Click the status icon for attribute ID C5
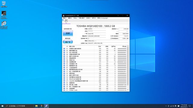The width and height of the screenshot is (193, 108). pos(64,77)
